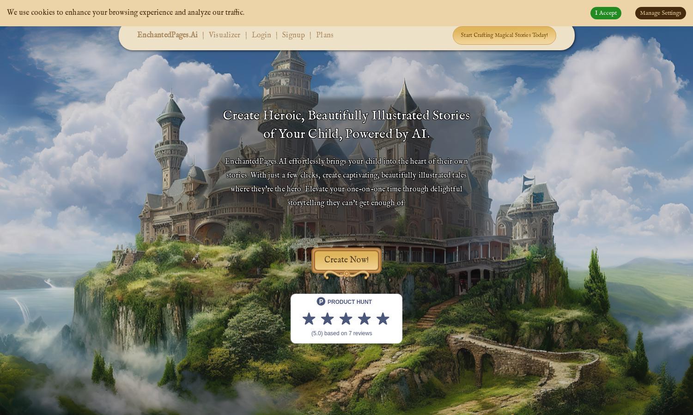Screen dimensions: 693x415
Task: Click the cookie notice message text
Action: [x=126, y=12]
